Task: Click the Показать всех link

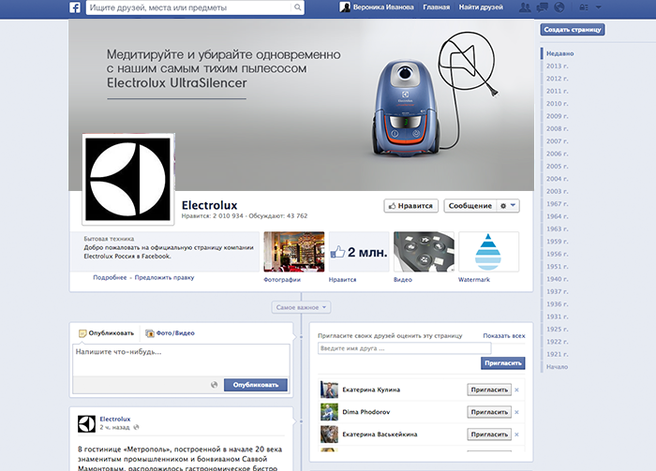Action: coord(504,335)
